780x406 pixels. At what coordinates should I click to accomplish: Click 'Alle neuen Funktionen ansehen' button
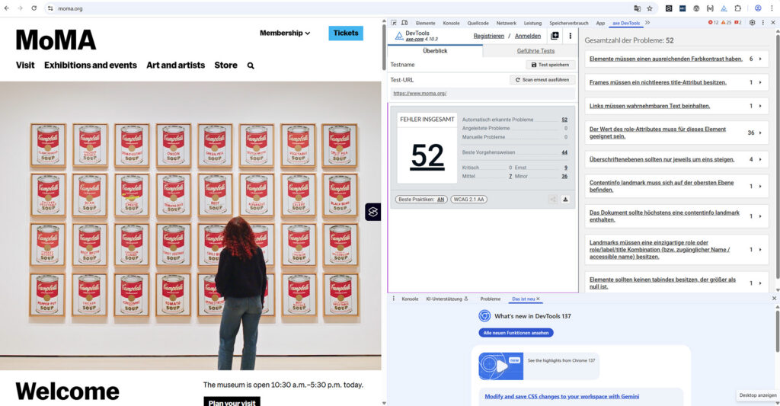tap(516, 333)
